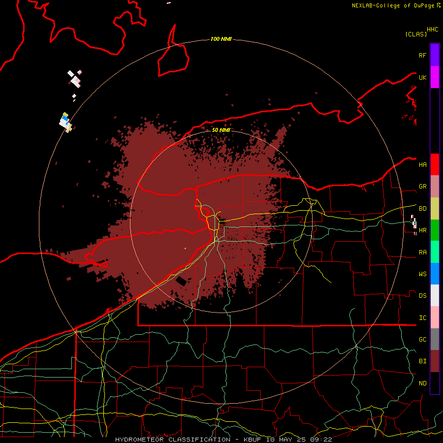Click the 'UK' legend label
The height and width of the screenshot is (443, 443).
point(422,77)
